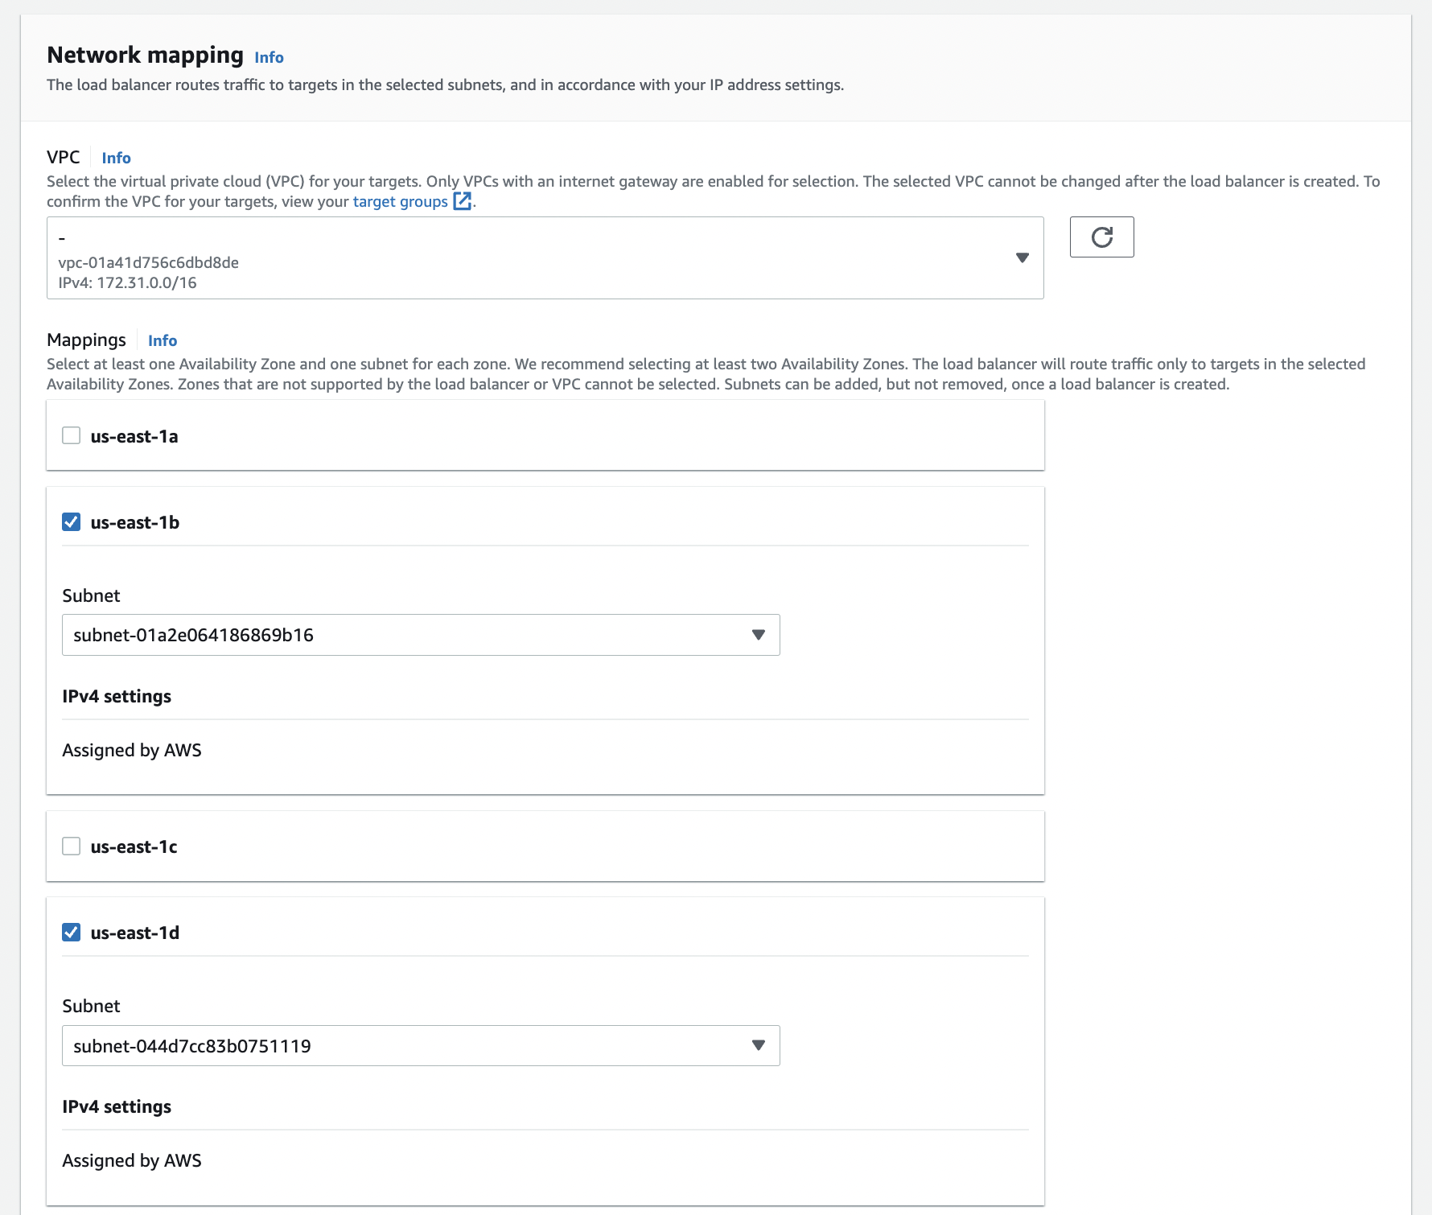Click the refresh VPC list icon button
Viewport: 1432px width, 1215px height.
tap(1101, 237)
